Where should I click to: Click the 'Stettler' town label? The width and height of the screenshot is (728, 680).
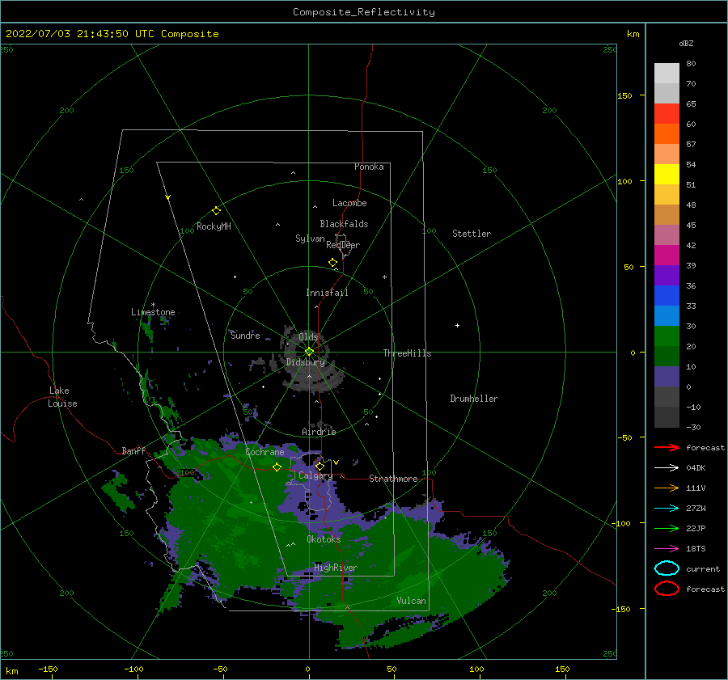pyautogui.click(x=472, y=234)
